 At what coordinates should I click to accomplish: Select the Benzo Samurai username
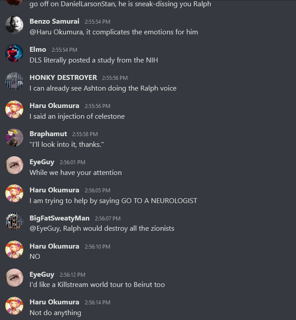tap(54, 21)
